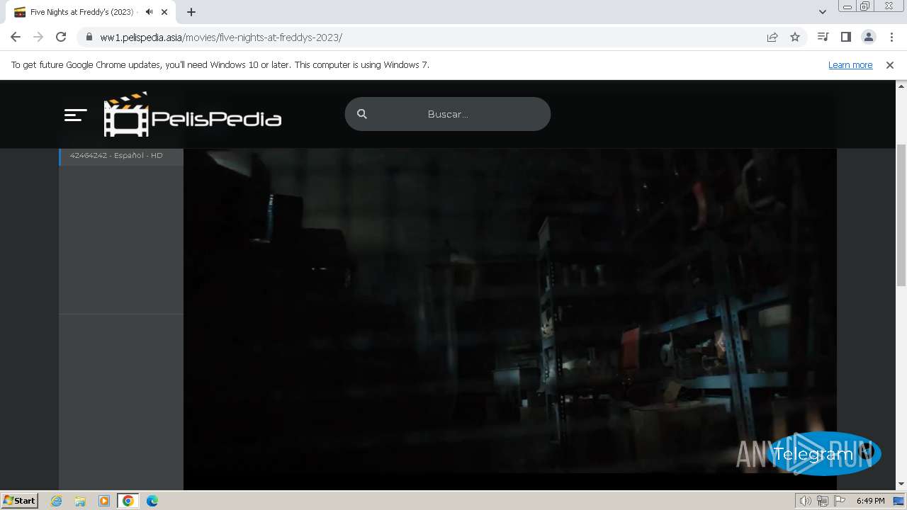Open Windows Media Player from taskbar
Viewport: 907px width, 510px height.
point(104,501)
